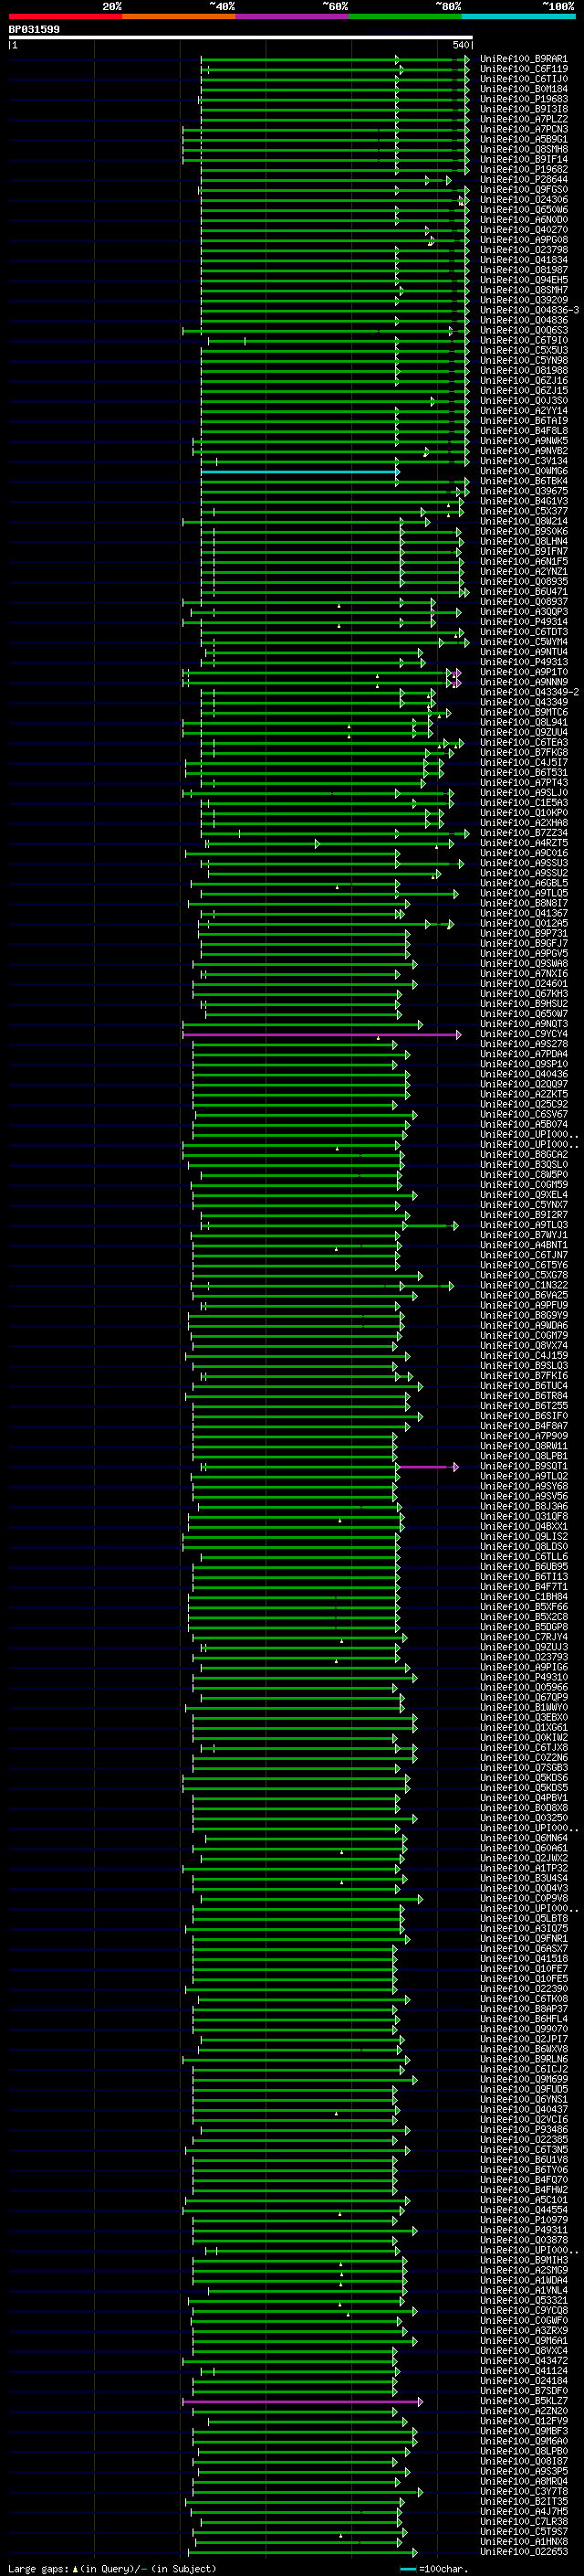This screenshot has height=2576, width=584.
Task: Click the UniRef100_B6TBK4 label
Action: coord(524,481)
